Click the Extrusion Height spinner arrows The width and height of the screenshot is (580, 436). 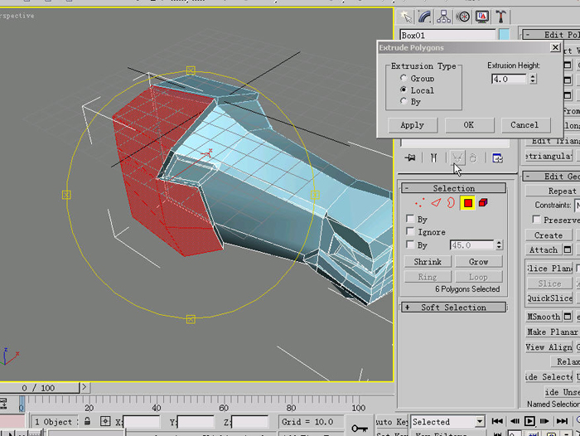point(533,79)
